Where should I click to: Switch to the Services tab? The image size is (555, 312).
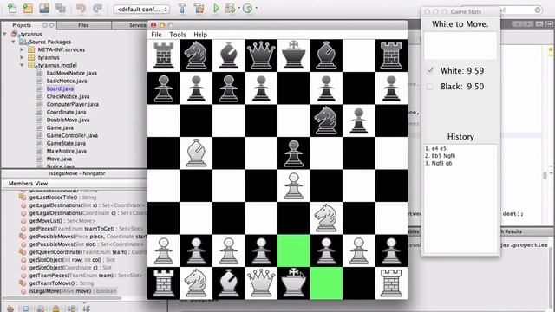pos(138,25)
